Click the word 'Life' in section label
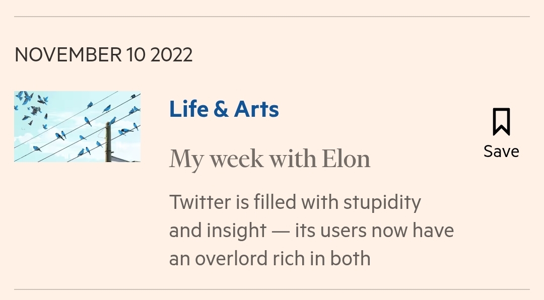This screenshot has height=300, width=544. (187, 109)
